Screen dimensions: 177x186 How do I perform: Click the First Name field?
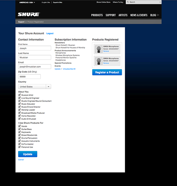click(35, 48)
